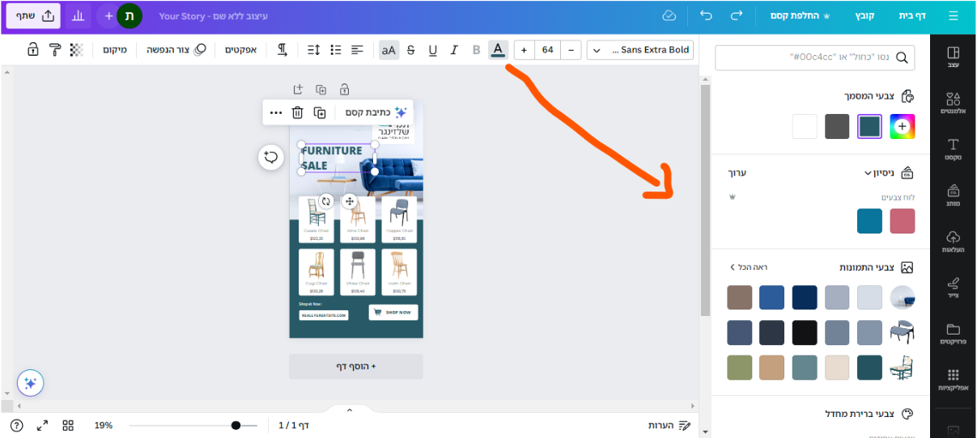Select the dark gray document color swatch

point(837,126)
